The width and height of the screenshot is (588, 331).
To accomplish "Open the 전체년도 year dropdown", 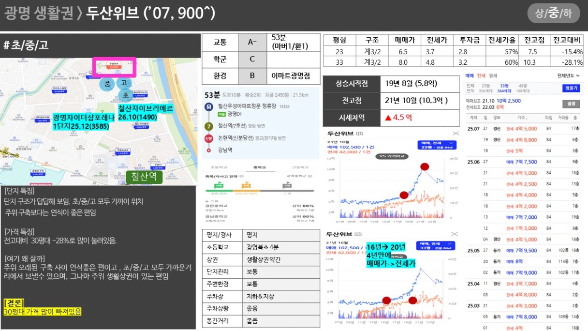I will coord(568,75).
